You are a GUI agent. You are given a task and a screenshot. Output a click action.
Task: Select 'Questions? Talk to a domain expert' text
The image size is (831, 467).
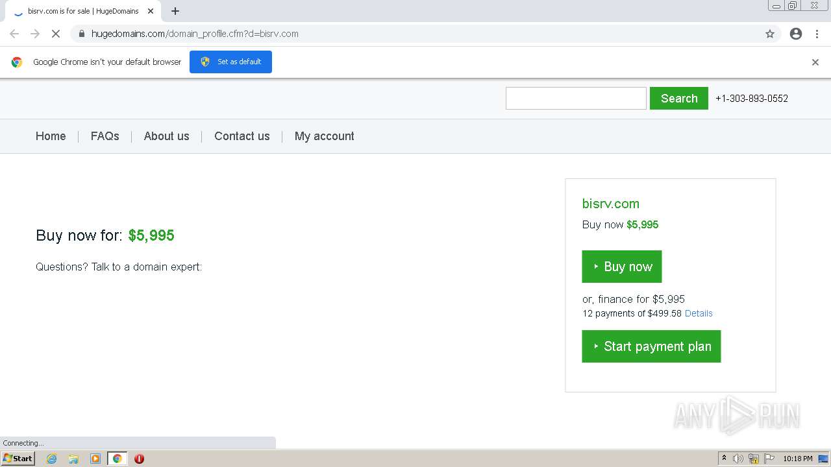coord(119,267)
